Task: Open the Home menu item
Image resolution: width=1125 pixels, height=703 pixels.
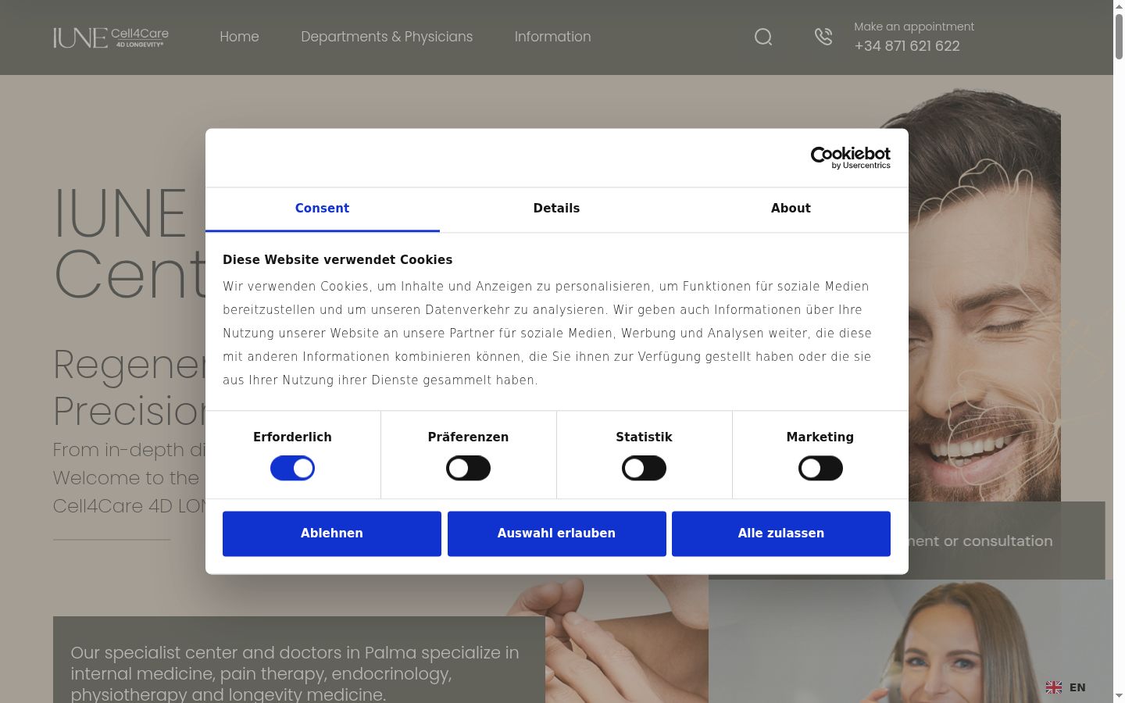Action: pos(239,37)
